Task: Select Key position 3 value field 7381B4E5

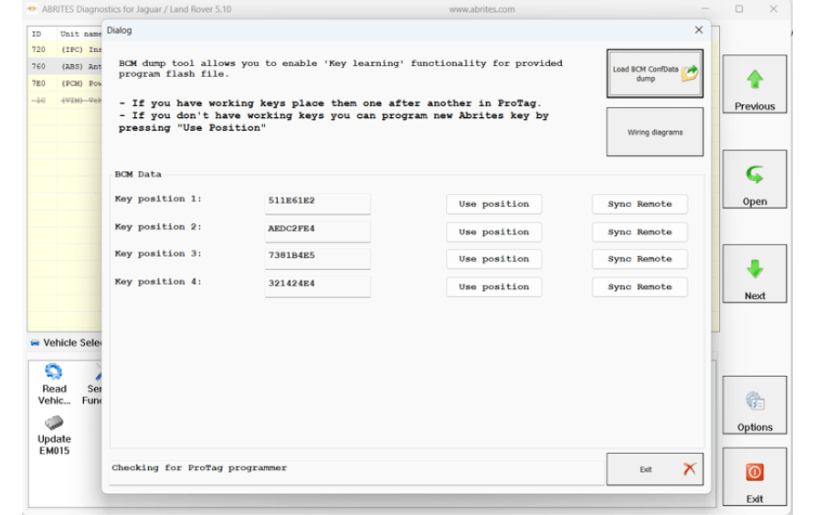Action: click(318, 259)
